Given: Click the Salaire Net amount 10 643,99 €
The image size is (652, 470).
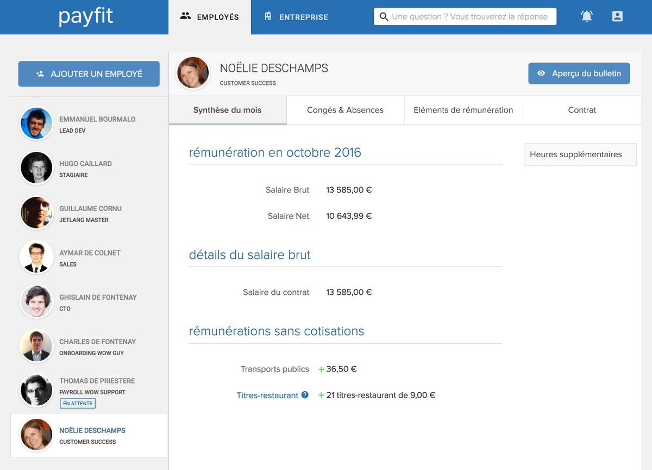Looking at the screenshot, I should point(349,216).
